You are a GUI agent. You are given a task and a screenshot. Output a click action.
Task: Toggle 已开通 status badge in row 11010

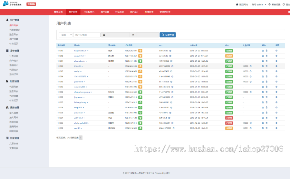coord(229,87)
